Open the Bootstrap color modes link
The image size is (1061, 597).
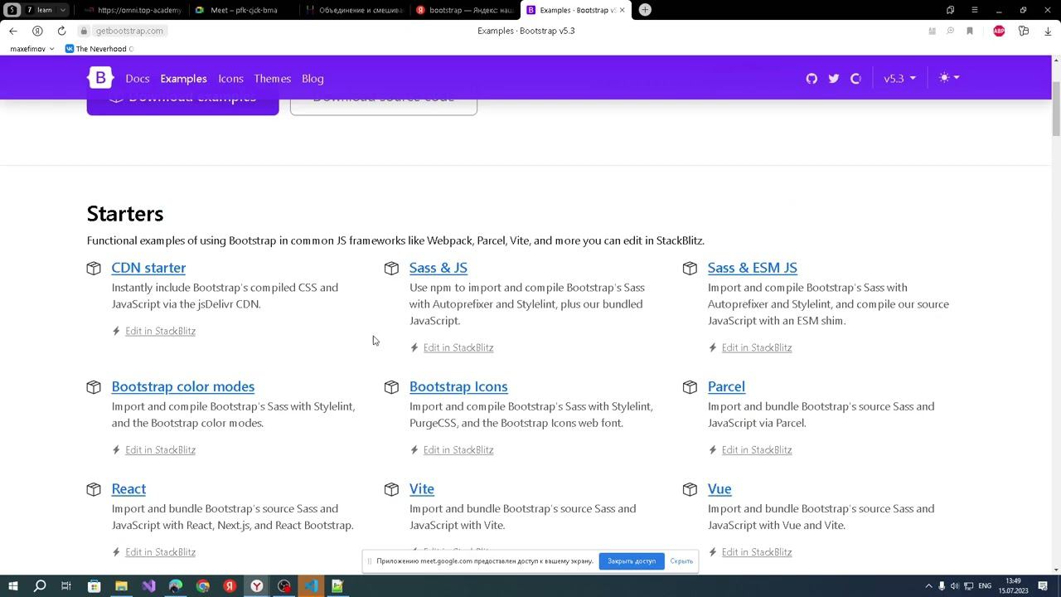coord(183,386)
